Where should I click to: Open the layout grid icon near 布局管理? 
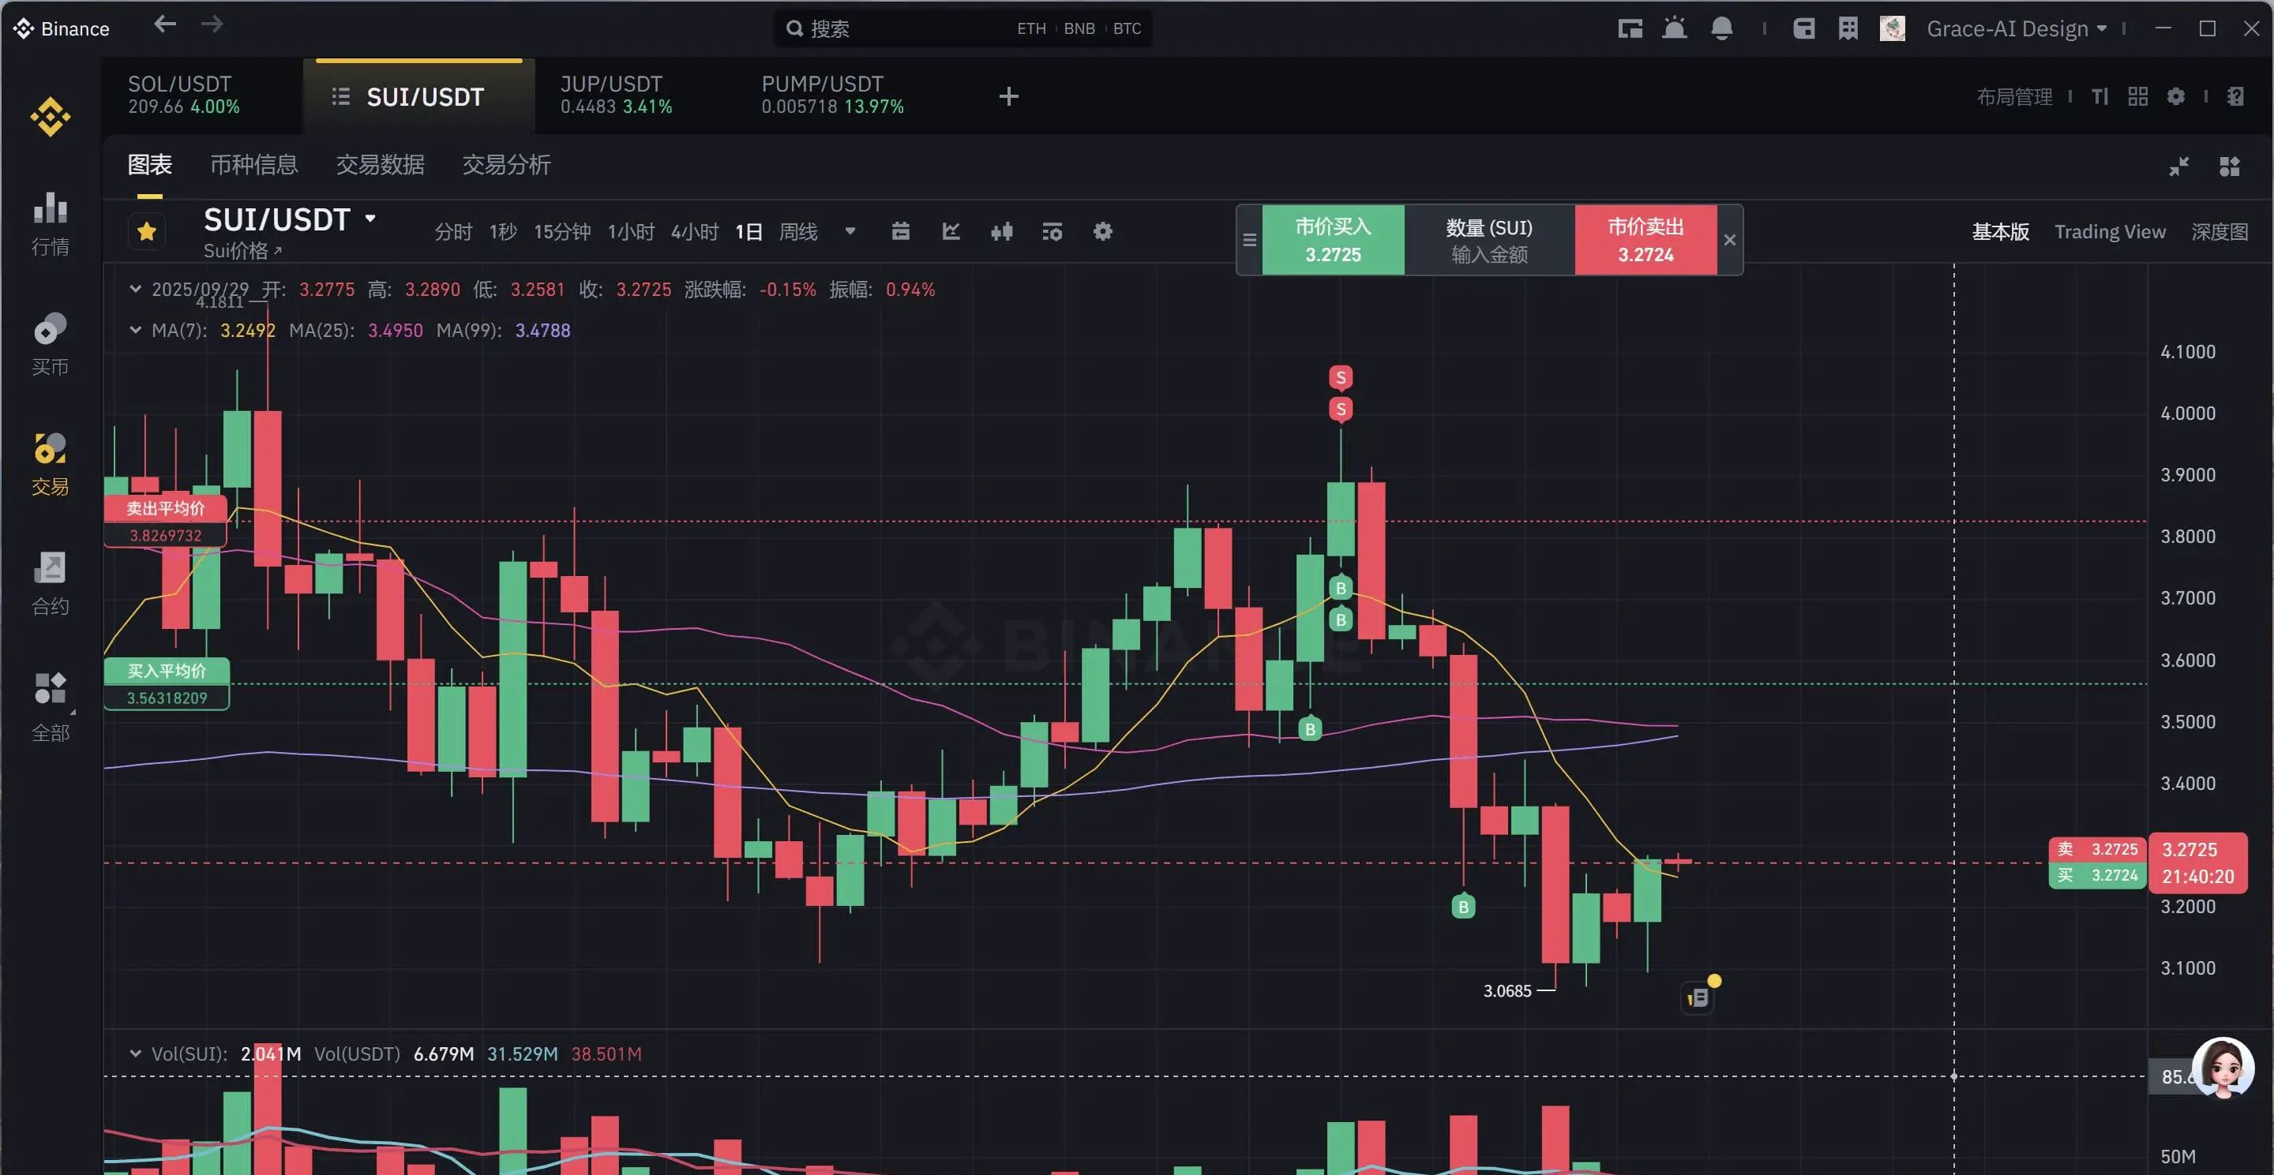pos(2137,96)
